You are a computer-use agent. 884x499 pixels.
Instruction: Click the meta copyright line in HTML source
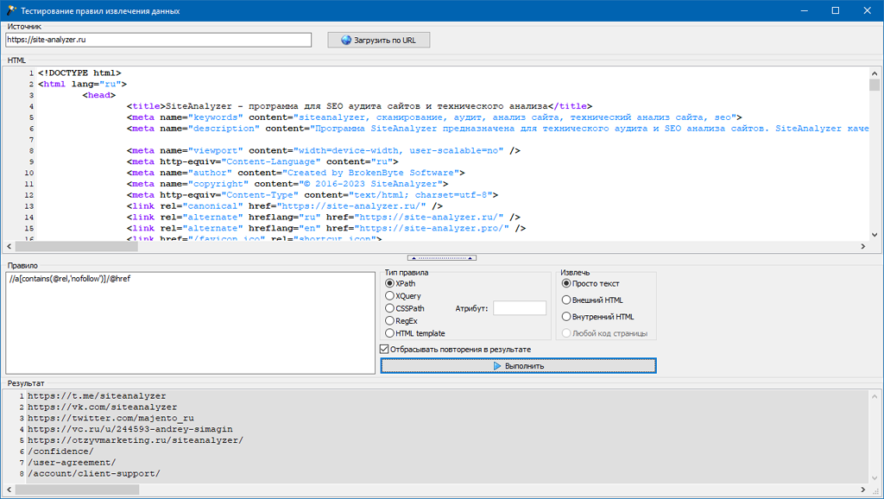point(287,184)
